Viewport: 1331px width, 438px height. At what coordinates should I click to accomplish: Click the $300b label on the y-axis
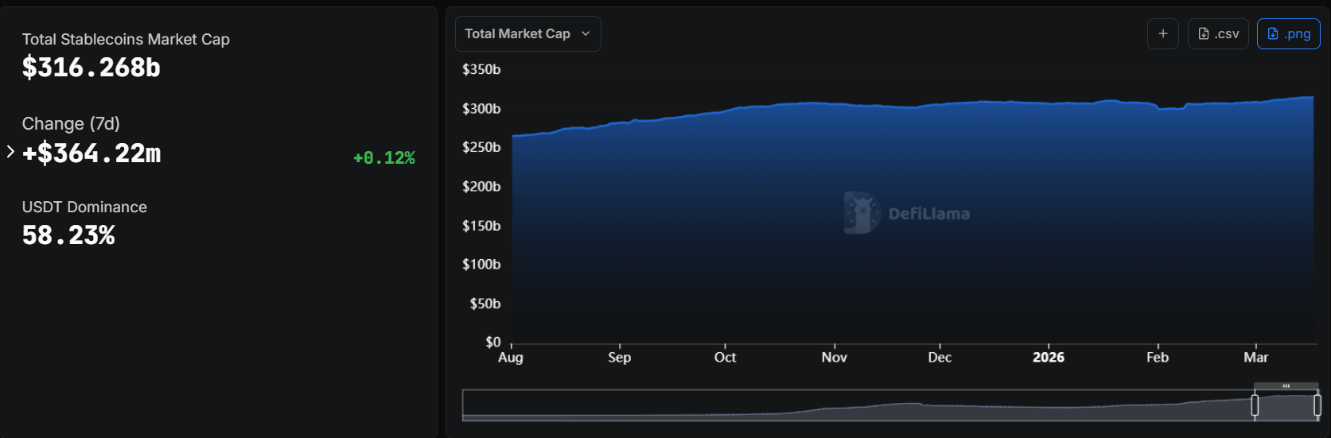pyautogui.click(x=481, y=109)
